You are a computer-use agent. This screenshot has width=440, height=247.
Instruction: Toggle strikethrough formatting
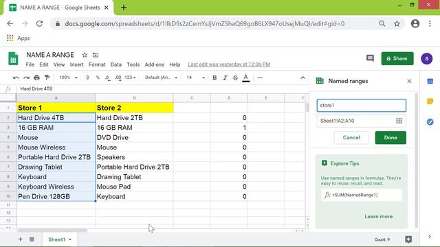[x=235, y=78]
